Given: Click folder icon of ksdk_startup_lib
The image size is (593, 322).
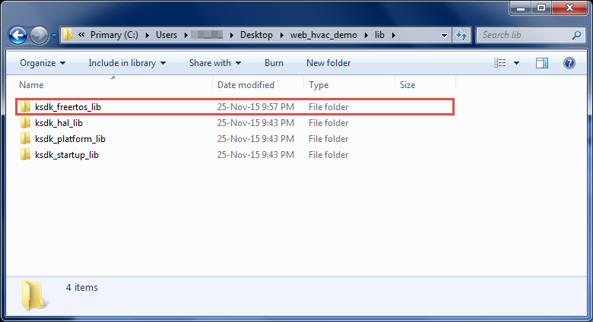Looking at the screenshot, I should 25,155.
